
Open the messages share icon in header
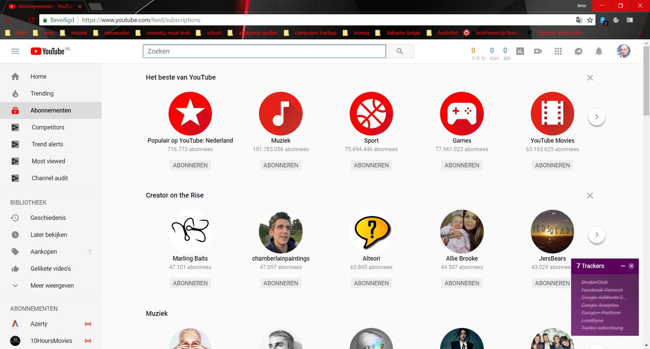pyautogui.click(x=578, y=51)
